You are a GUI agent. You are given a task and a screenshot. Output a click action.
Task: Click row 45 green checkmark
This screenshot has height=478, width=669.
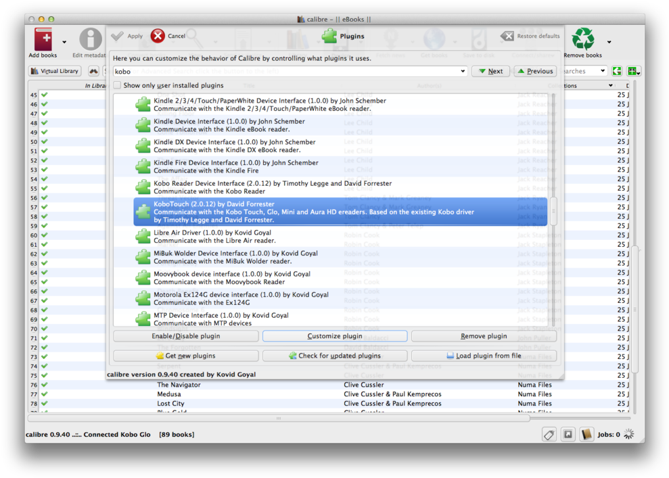point(45,95)
